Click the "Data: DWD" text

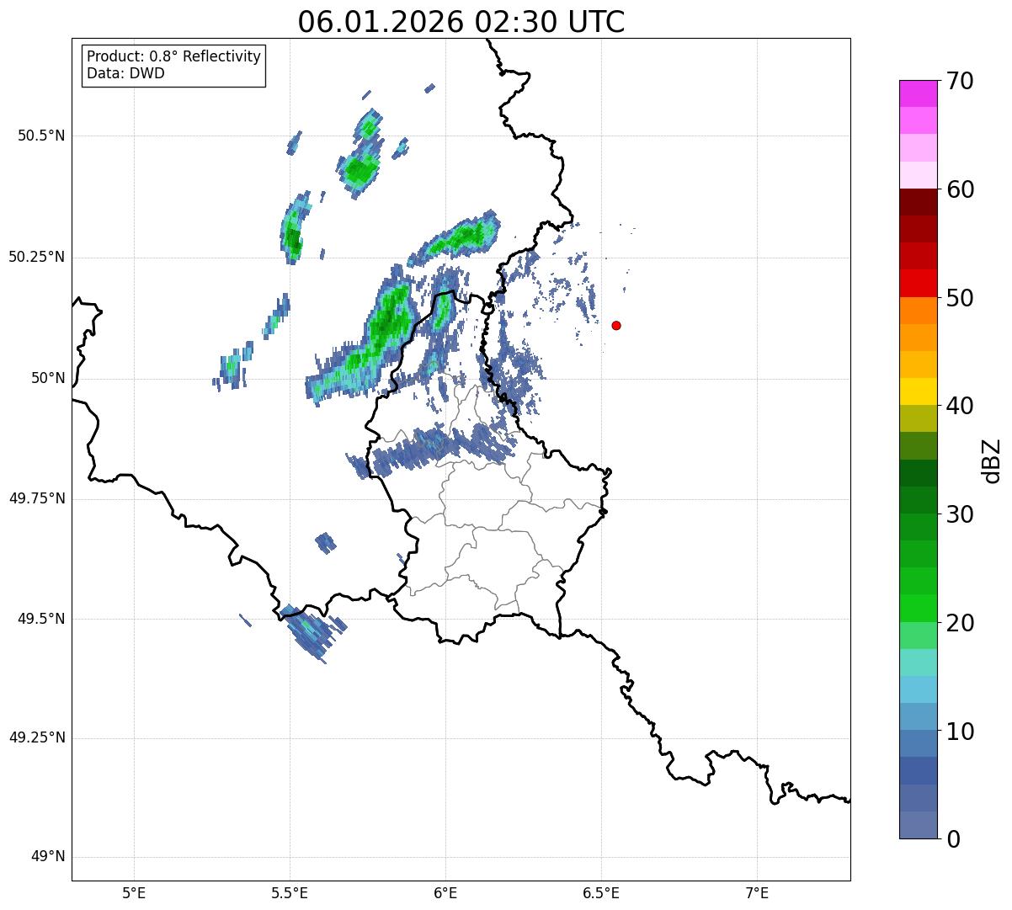pos(126,73)
